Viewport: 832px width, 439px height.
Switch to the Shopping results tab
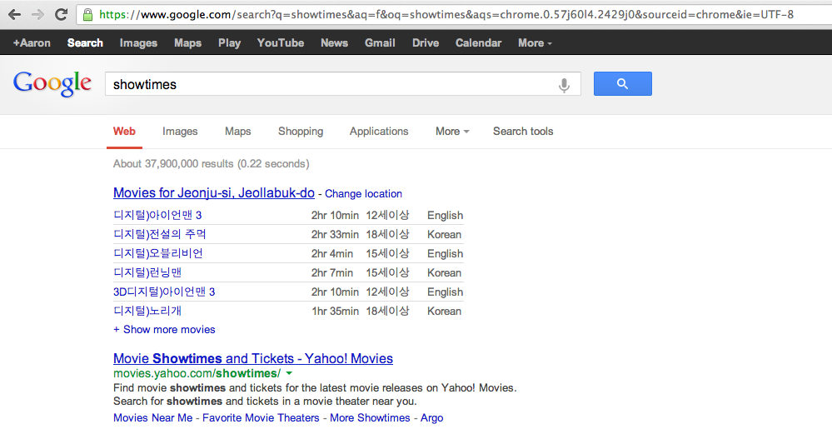[x=301, y=131]
